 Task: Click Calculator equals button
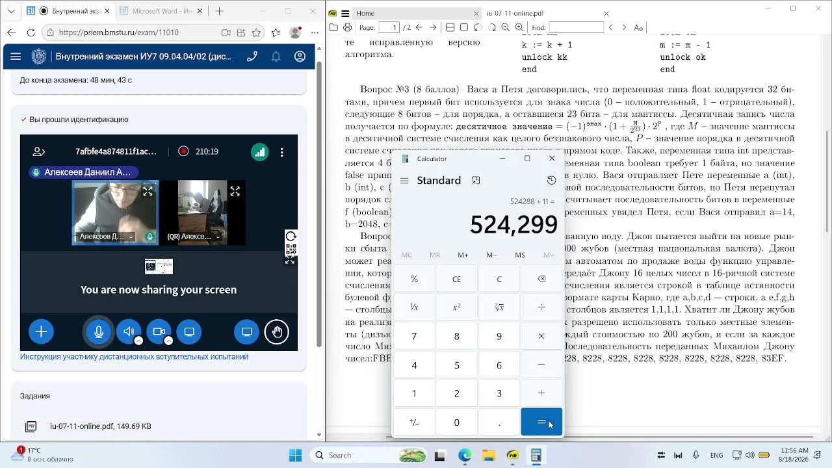tap(541, 422)
